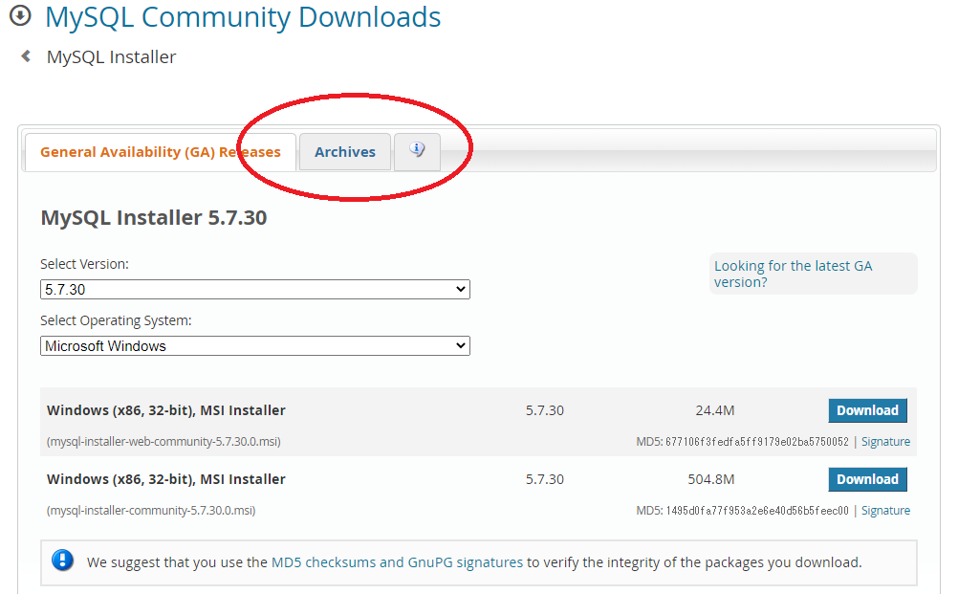Click the MySQL Community Downloads heading link
This screenshot has height=594, width=980.
pyautogui.click(x=243, y=17)
